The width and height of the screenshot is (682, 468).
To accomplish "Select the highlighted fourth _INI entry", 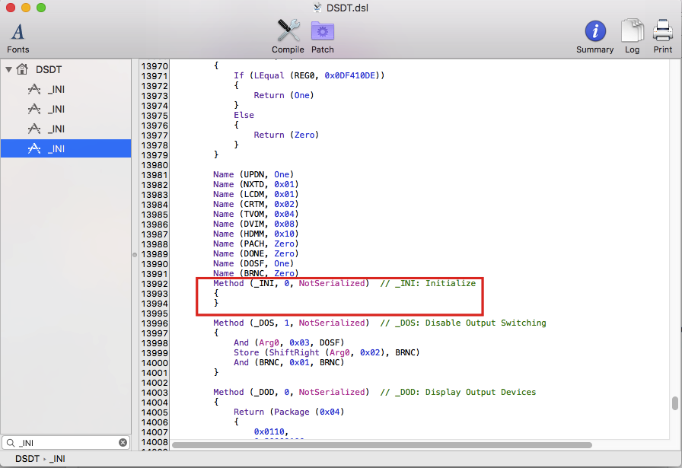I will click(x=56, y=148).
